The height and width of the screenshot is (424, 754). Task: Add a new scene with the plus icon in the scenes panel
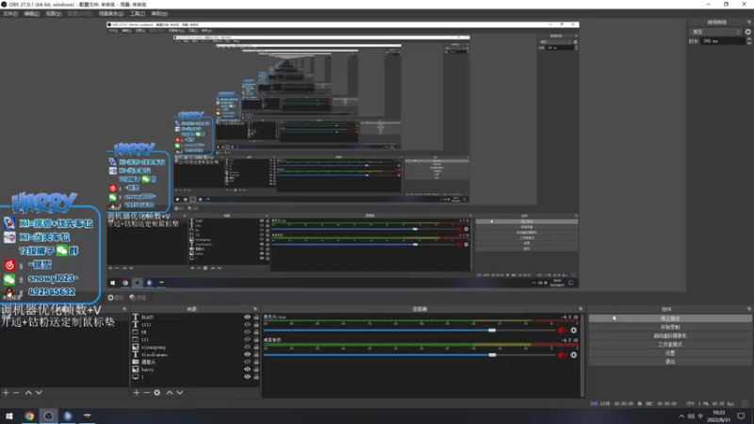(x=6, y=393)
